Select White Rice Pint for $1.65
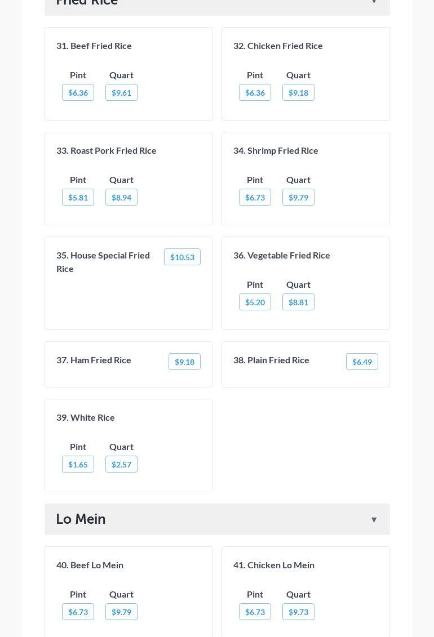This screenshot has width=434, height=637. tap(78, 465)
